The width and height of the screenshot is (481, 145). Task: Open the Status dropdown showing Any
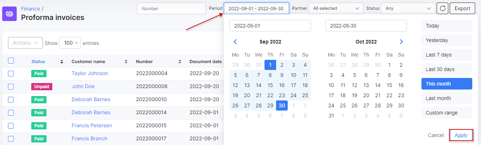(408, 8)
